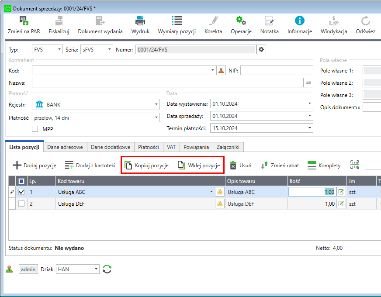Open Wymiary pozycji list icon
The image size is (381, 297).
click(177, 21)
